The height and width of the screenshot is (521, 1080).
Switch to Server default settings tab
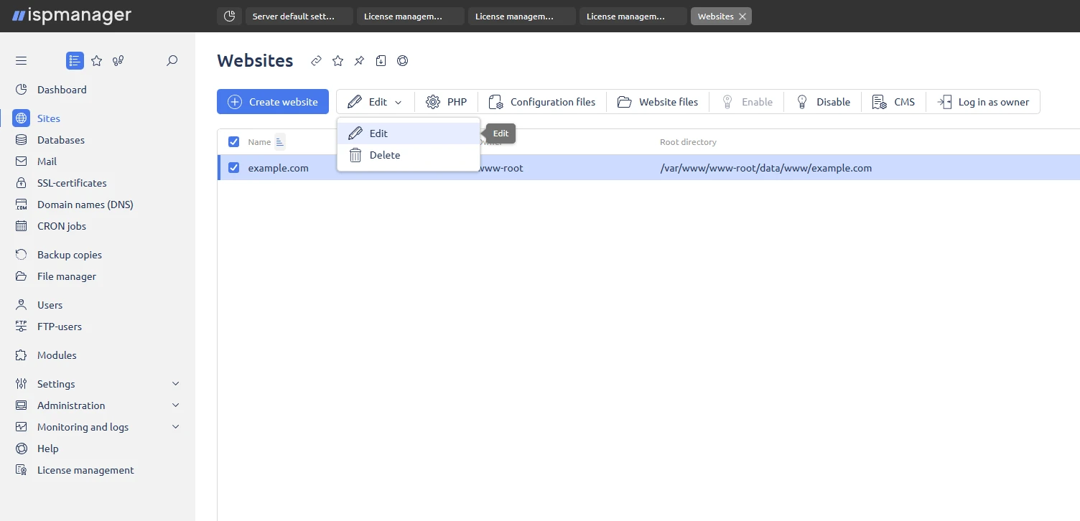point(299,17)
